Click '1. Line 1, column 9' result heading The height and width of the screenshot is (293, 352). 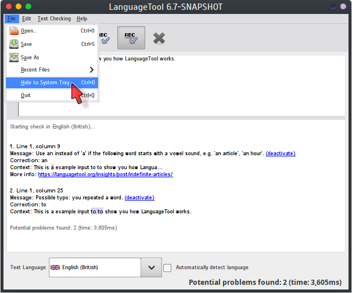[x=35, y=146]
